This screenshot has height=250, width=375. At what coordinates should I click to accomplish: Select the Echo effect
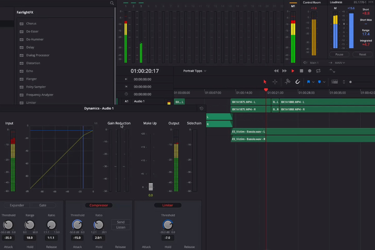tap(30, 71)
